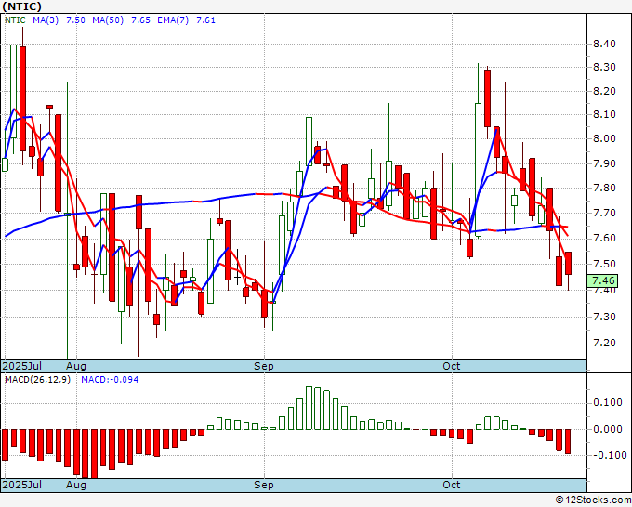Viewport: 632px width, 507px height.
Task: Click the 8.00 price axis label
Action: (x=604, y=139)
